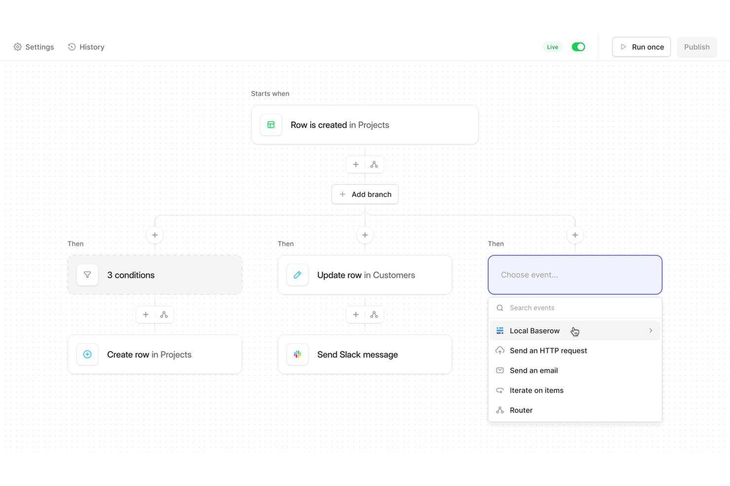
Task: Click the plus circle above Update row branch
Action: point(365,235)
